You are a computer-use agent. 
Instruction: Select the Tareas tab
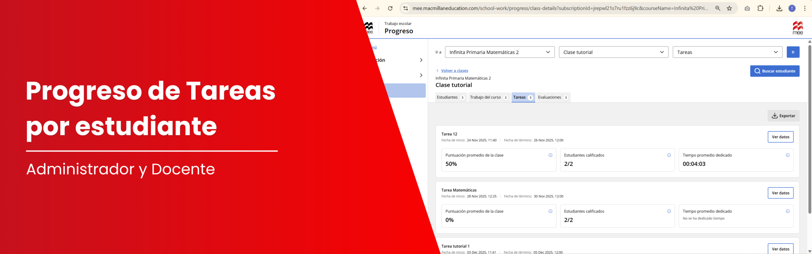[523, 97]
